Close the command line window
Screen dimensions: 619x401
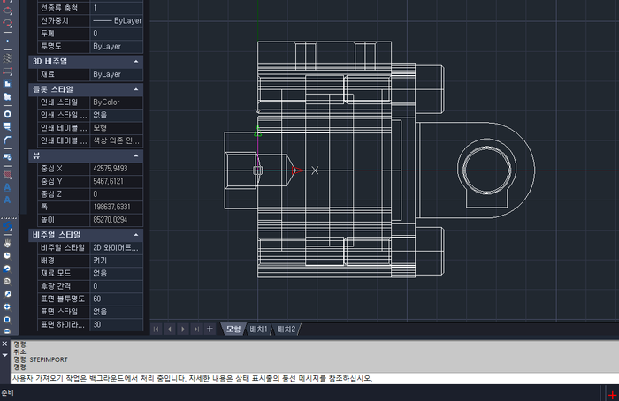point(4,344)
